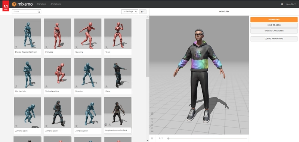
Task: Pause the animation playback
Action: pos(152,138)
